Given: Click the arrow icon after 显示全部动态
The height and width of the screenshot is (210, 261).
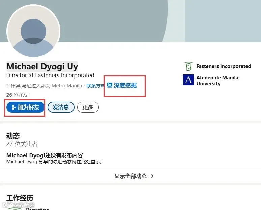Looking at the screenshot, I should (151, 176).
